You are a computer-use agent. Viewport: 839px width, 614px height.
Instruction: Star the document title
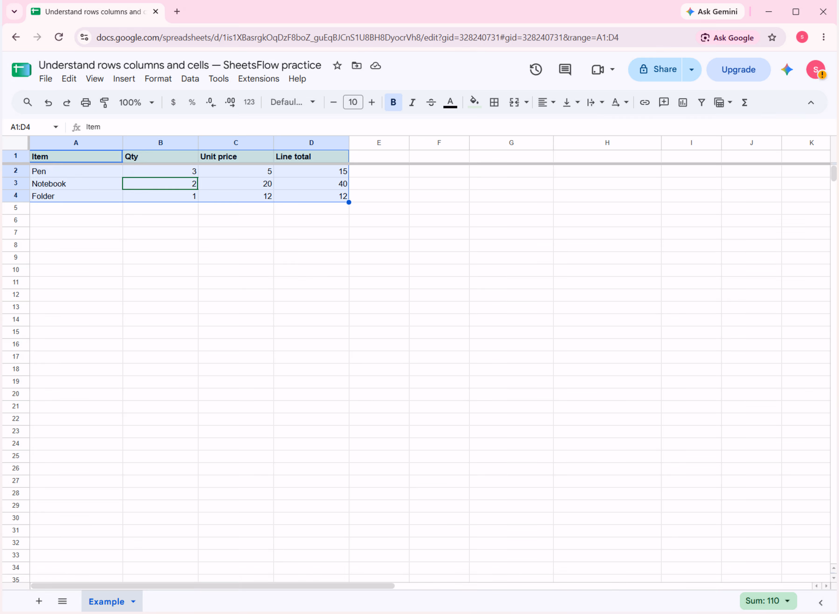(337, 66)
